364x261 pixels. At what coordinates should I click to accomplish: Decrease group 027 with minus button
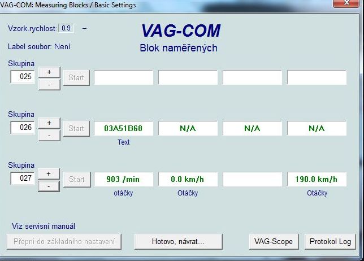coord(49,186)
